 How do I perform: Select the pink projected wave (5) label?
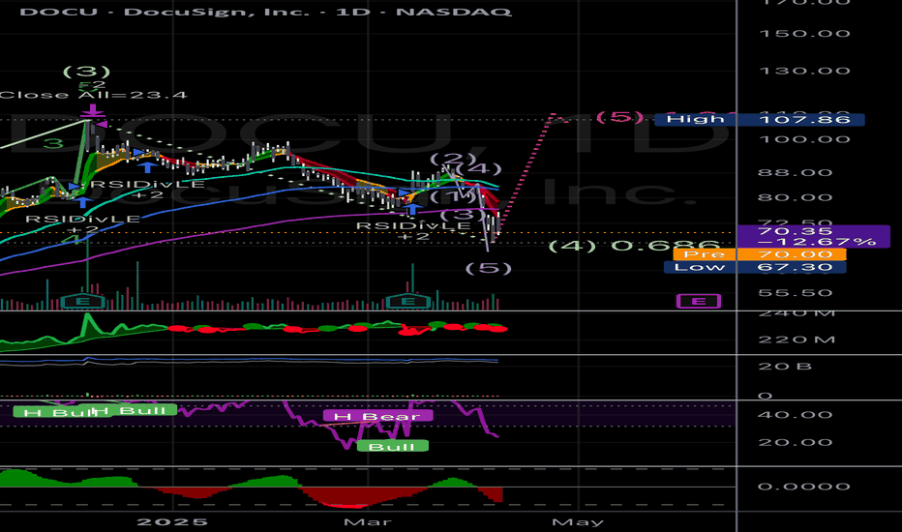[x=619, y=117]
